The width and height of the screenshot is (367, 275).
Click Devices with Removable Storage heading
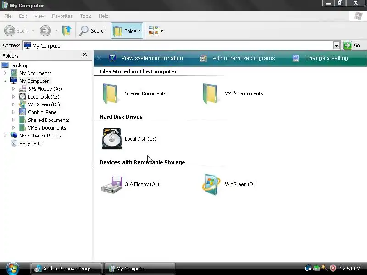coord(142,162)
